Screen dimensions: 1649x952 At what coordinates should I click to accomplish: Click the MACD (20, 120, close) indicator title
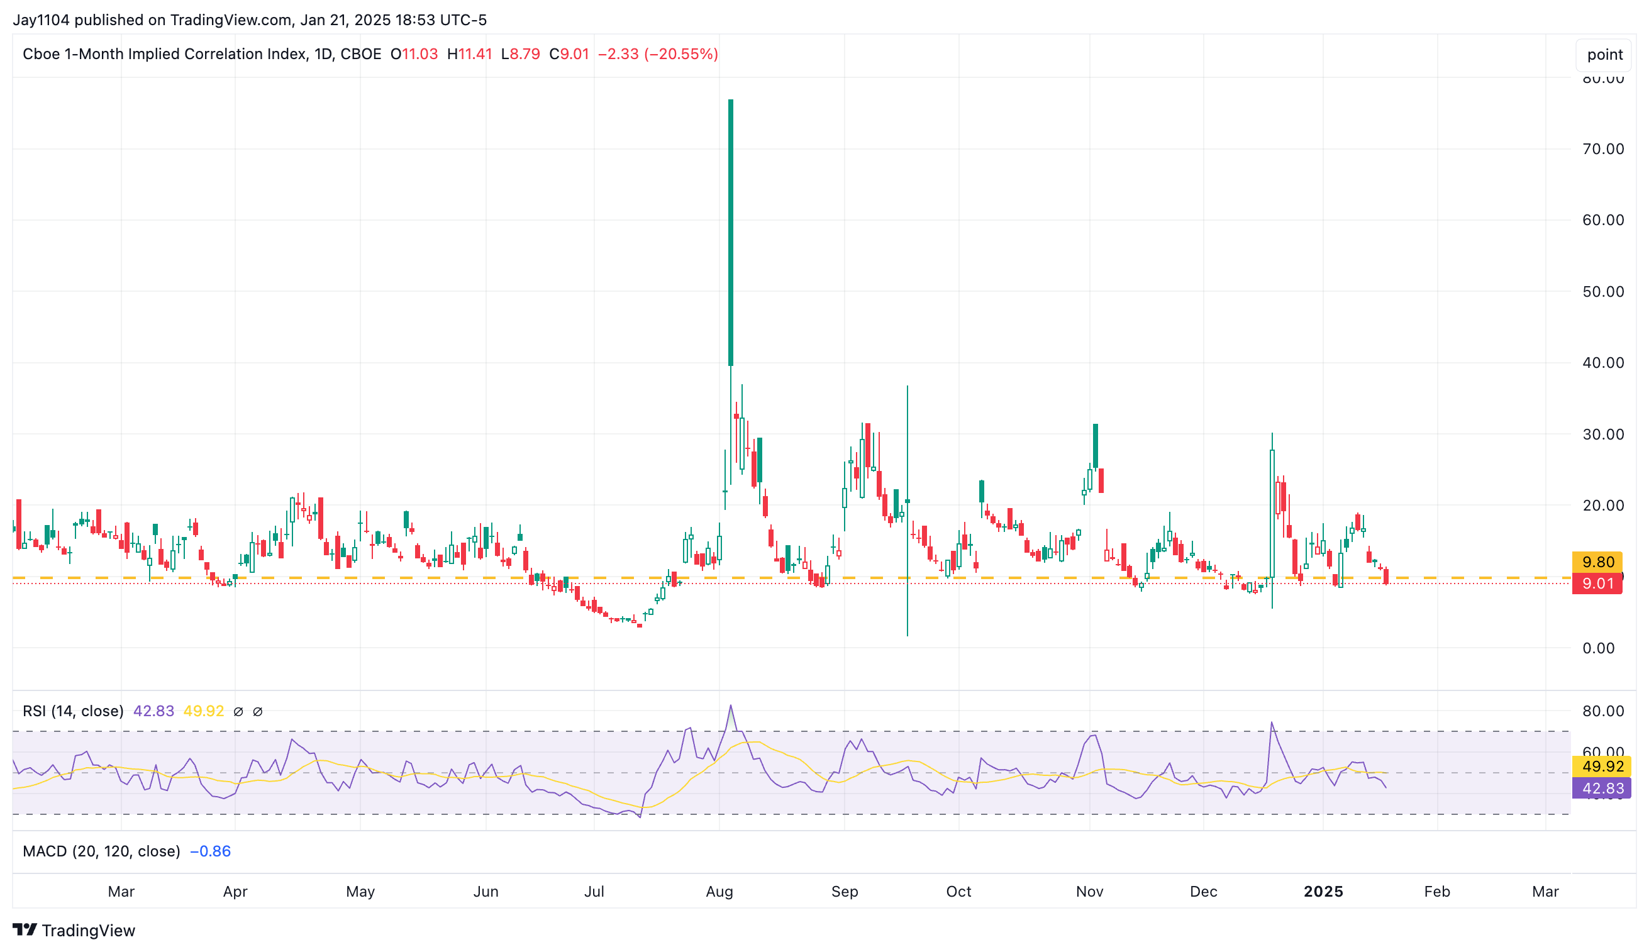(101, 851)
